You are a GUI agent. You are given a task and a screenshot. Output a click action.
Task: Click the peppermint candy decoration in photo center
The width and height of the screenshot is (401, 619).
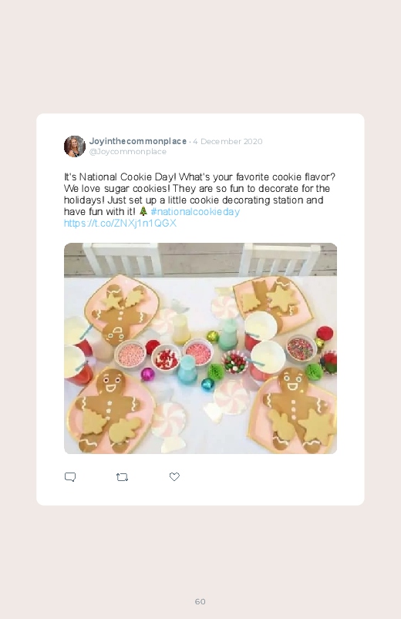click(232, 397)
